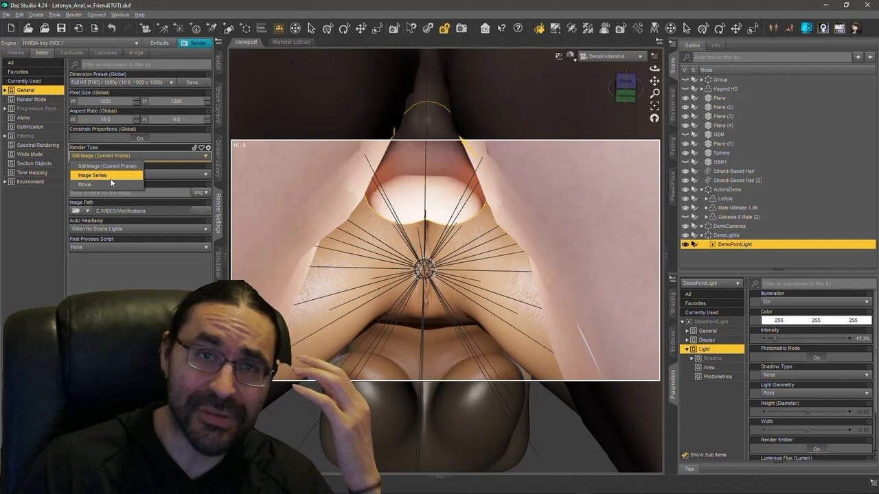Image resolution: width=879 pixels, height=494 pixels.
Task: Open Dimension Preset Full HD dropdown
Action: (x=122, y=82)
